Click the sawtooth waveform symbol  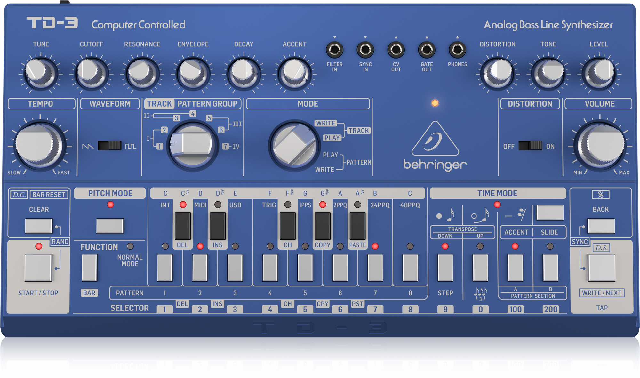pos(87,146)
